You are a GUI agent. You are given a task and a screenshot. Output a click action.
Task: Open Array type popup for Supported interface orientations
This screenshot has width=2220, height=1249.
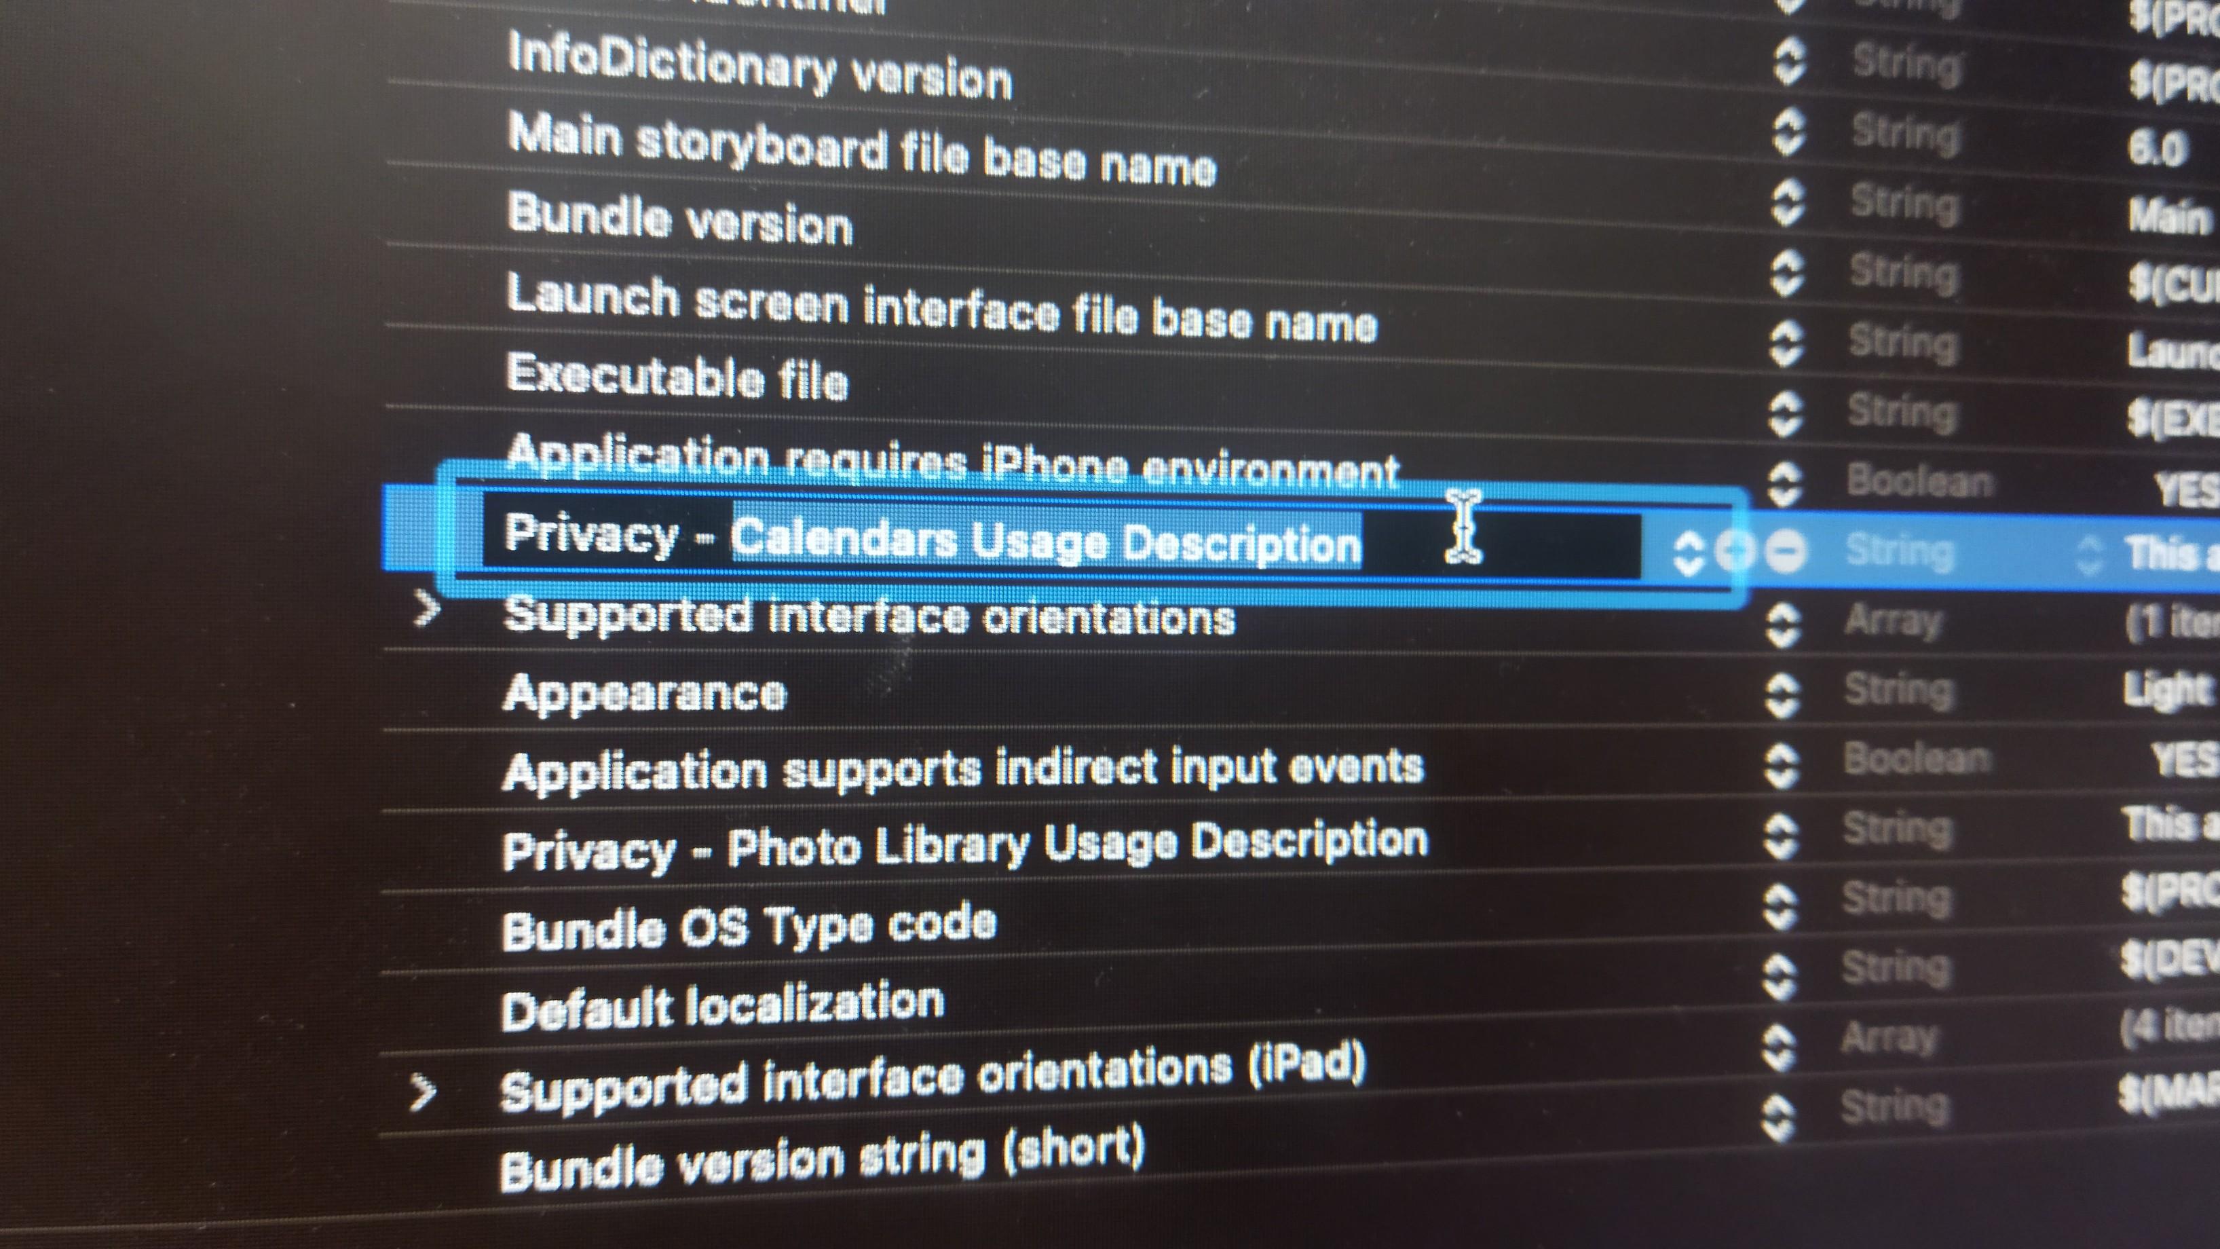pyautogui.click(x=1782, y=624)
